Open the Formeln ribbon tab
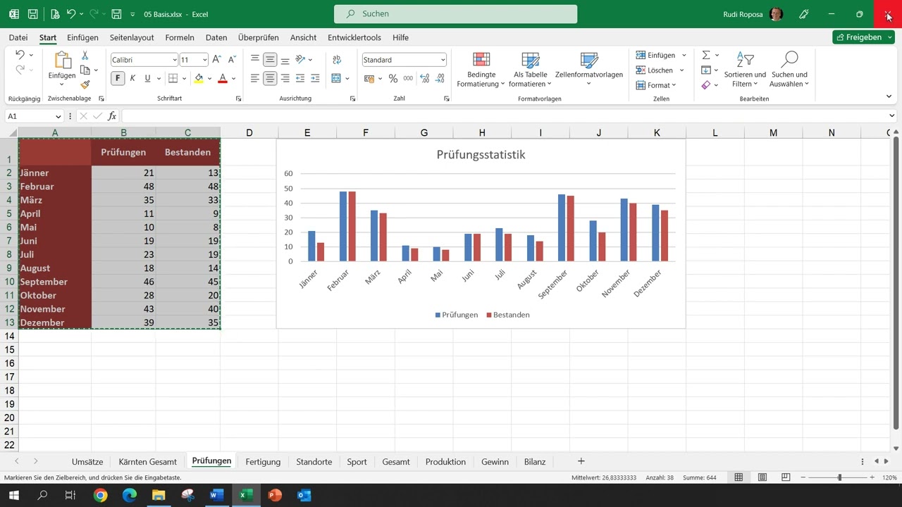The height and width of the screenshot is (507, 902). (180, 37)
